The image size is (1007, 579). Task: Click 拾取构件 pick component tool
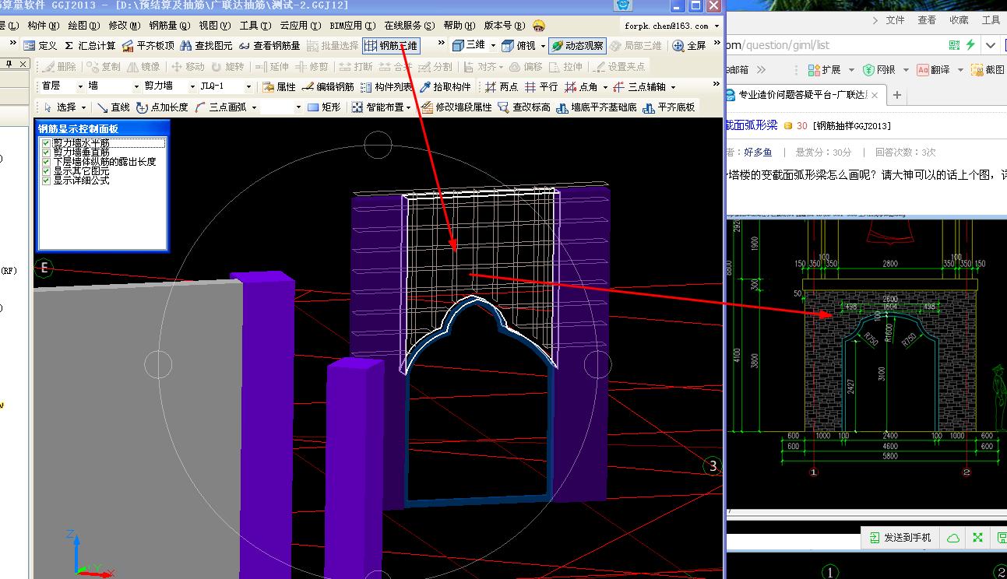445,86
